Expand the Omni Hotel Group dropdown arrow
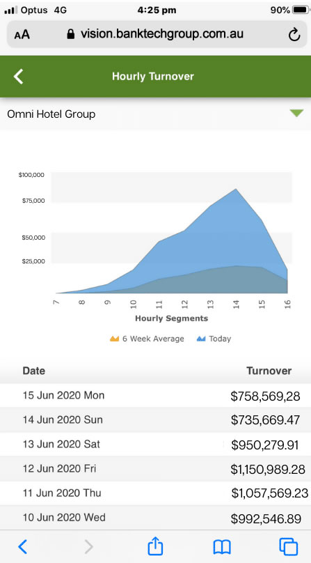Image resolution: width=311 pixels, height=563 pixels. click(296, 114)
